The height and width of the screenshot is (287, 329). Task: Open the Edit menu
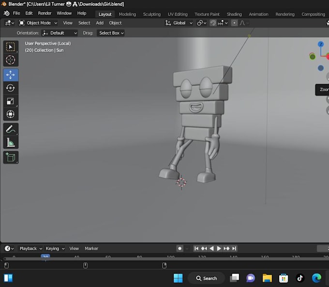click(29, 13)
